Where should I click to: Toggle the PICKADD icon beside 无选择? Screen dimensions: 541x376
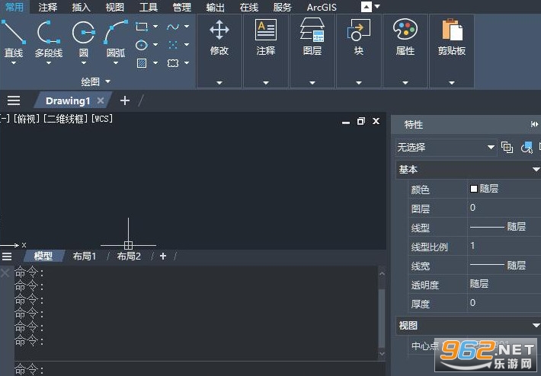point(507,148)
